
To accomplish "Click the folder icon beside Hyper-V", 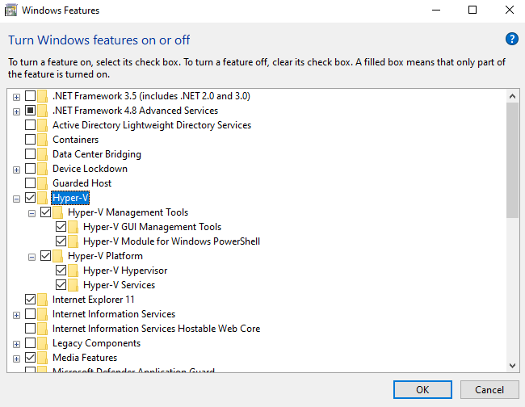I will 43,198.
